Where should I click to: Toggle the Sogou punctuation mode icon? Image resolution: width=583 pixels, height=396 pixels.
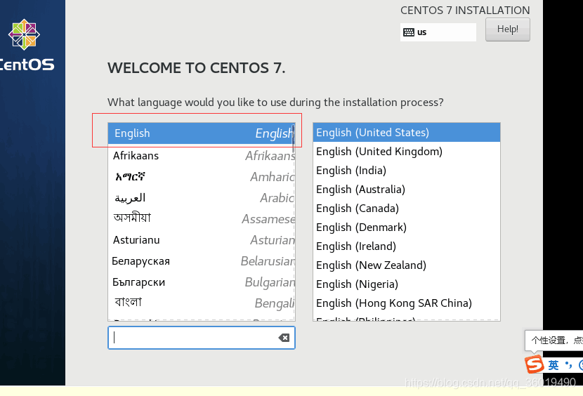point(568,365)
